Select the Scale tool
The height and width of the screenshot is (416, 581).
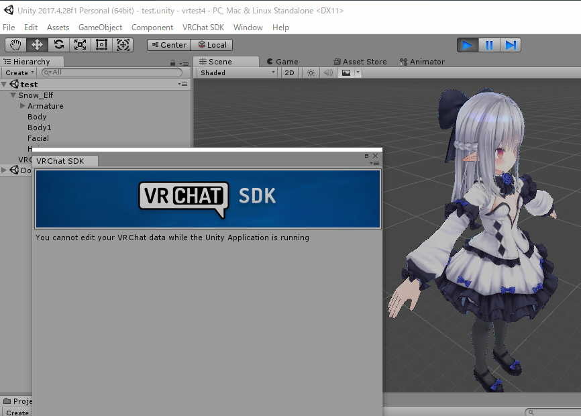80,45
